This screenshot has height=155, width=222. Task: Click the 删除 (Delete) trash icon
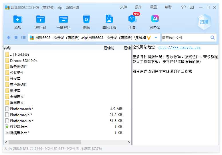click(x=86, y=19)
